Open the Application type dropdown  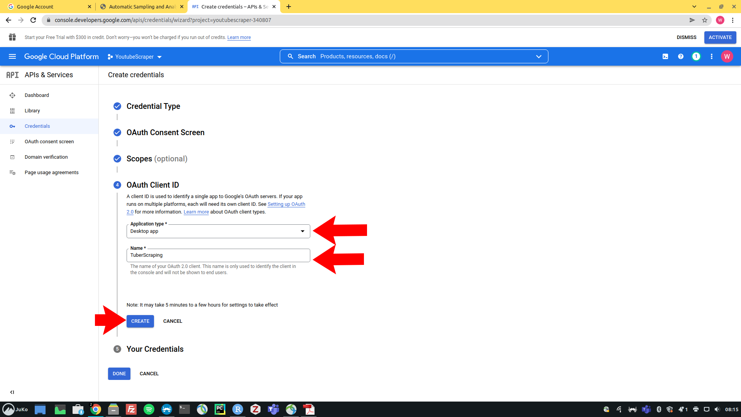point(218,231)
